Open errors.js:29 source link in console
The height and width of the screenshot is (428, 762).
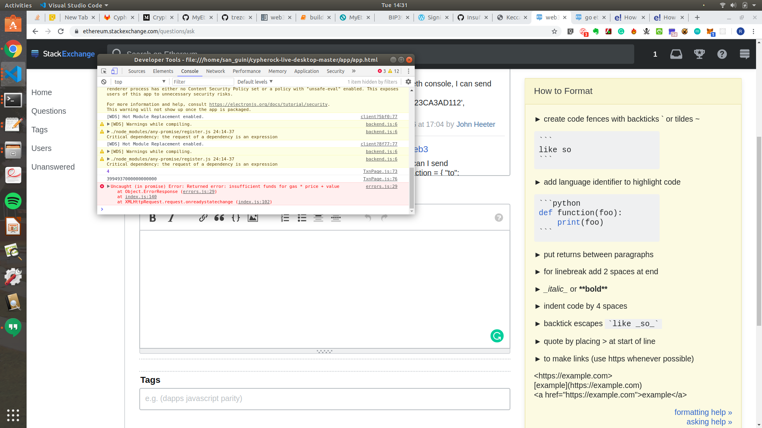pyautogui.click(x=381, y=186)
